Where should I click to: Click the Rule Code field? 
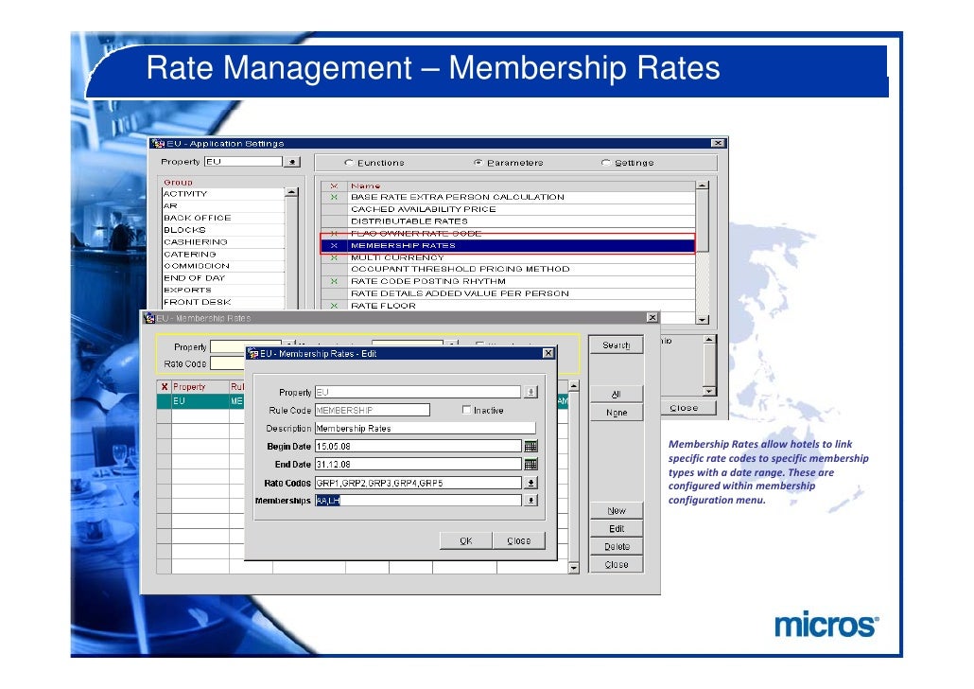372,410
